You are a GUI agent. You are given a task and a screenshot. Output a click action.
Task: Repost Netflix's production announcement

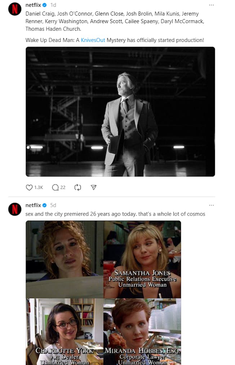pos(77,187)
